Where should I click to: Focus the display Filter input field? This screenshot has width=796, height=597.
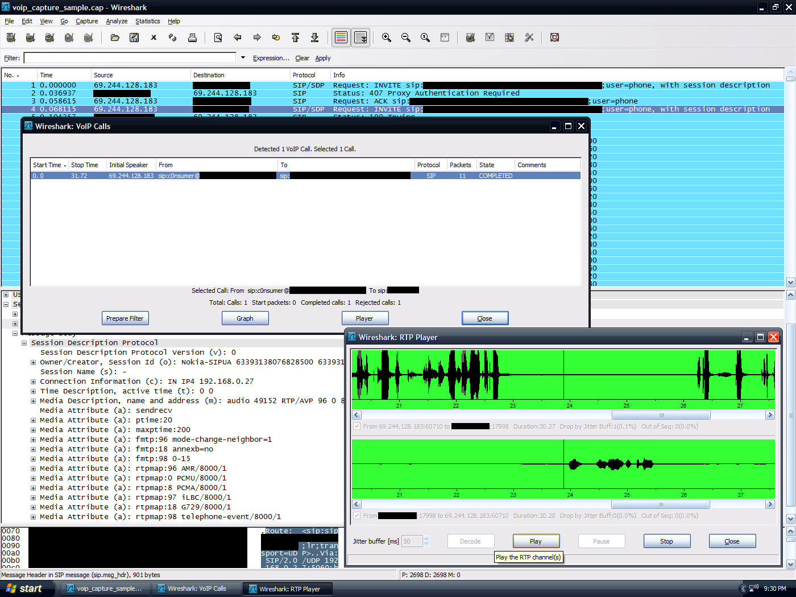130,58
